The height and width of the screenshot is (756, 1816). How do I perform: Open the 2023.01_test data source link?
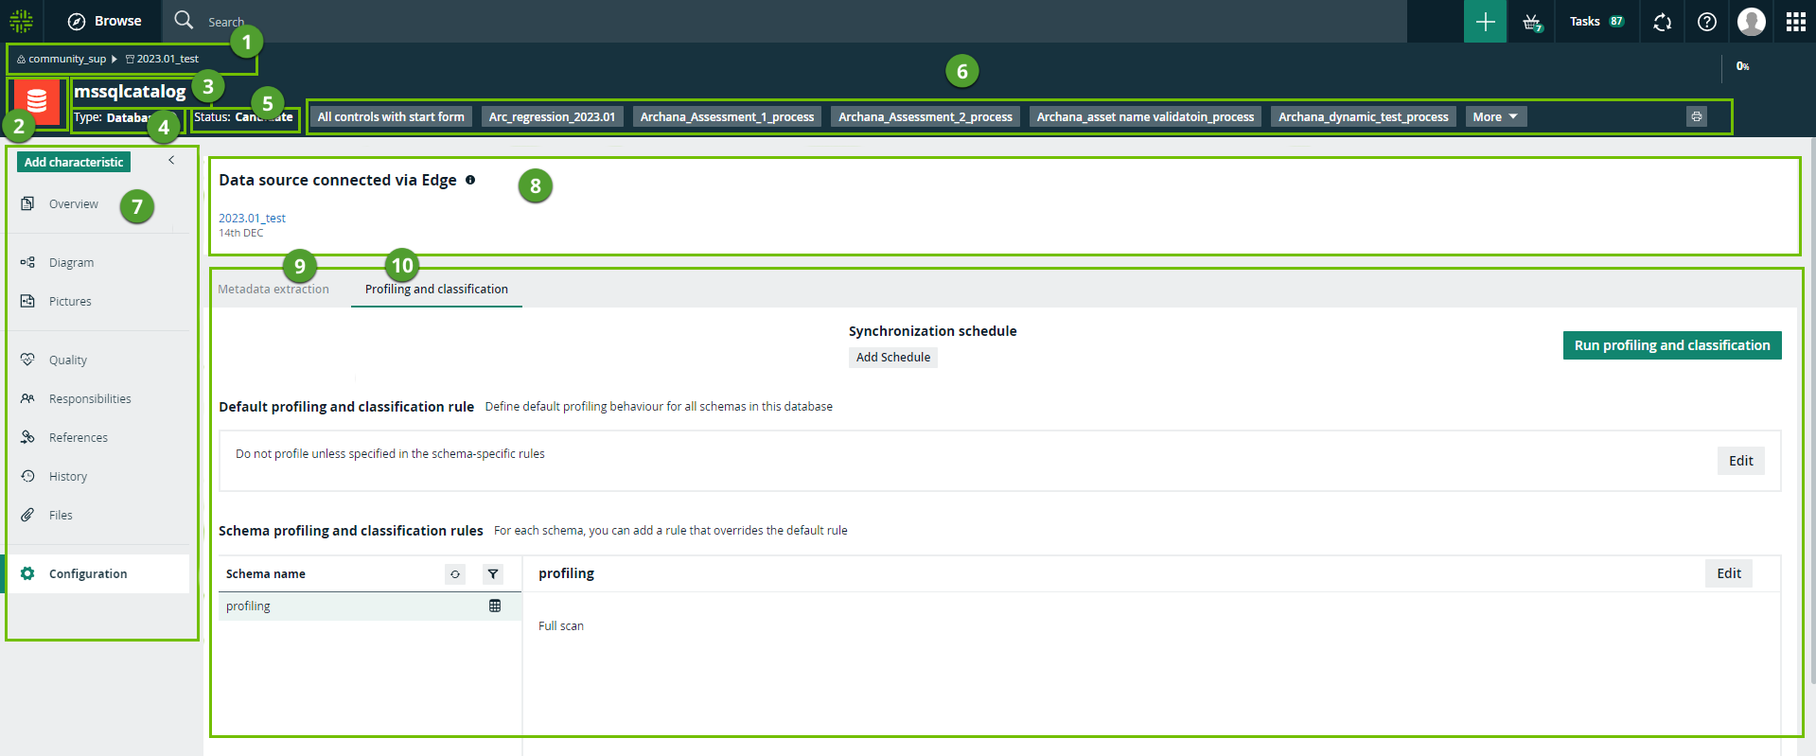pos(252,219)
